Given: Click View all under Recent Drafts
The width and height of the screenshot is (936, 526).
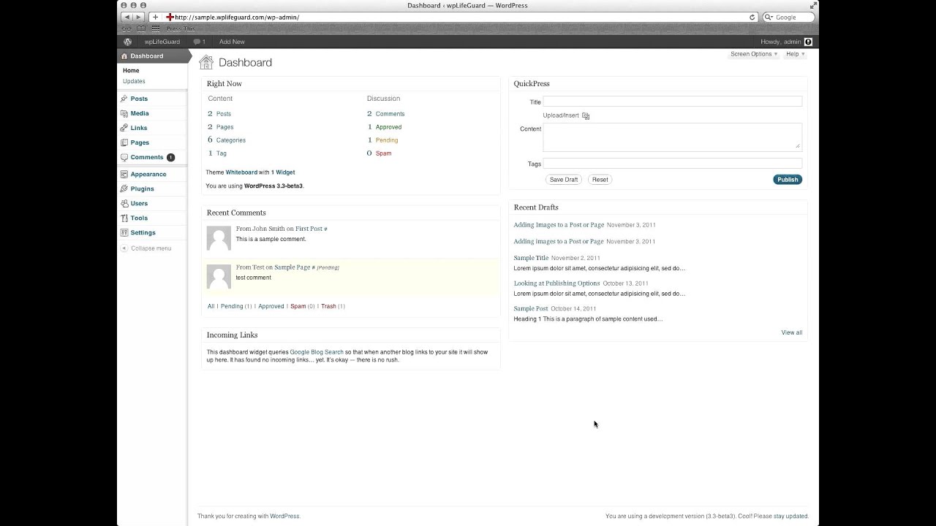Looking at the screenshot, I should (792, 332).
